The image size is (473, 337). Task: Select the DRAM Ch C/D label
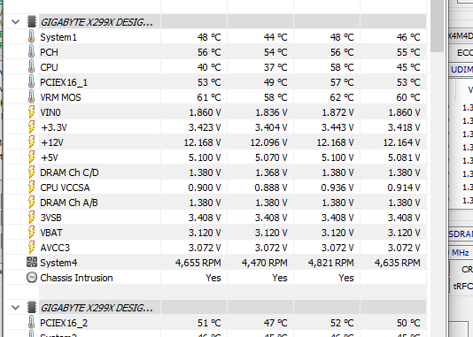tap(69, 172)
